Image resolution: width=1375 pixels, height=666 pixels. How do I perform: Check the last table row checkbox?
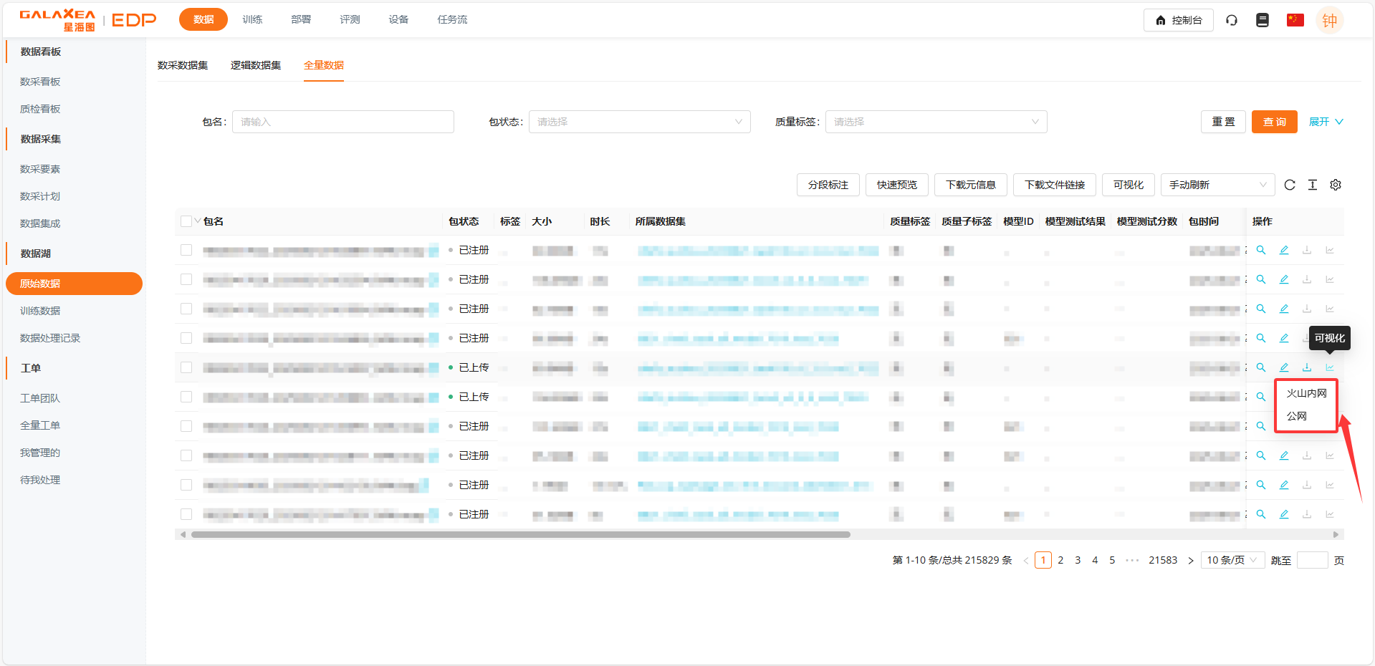(186, 514)
